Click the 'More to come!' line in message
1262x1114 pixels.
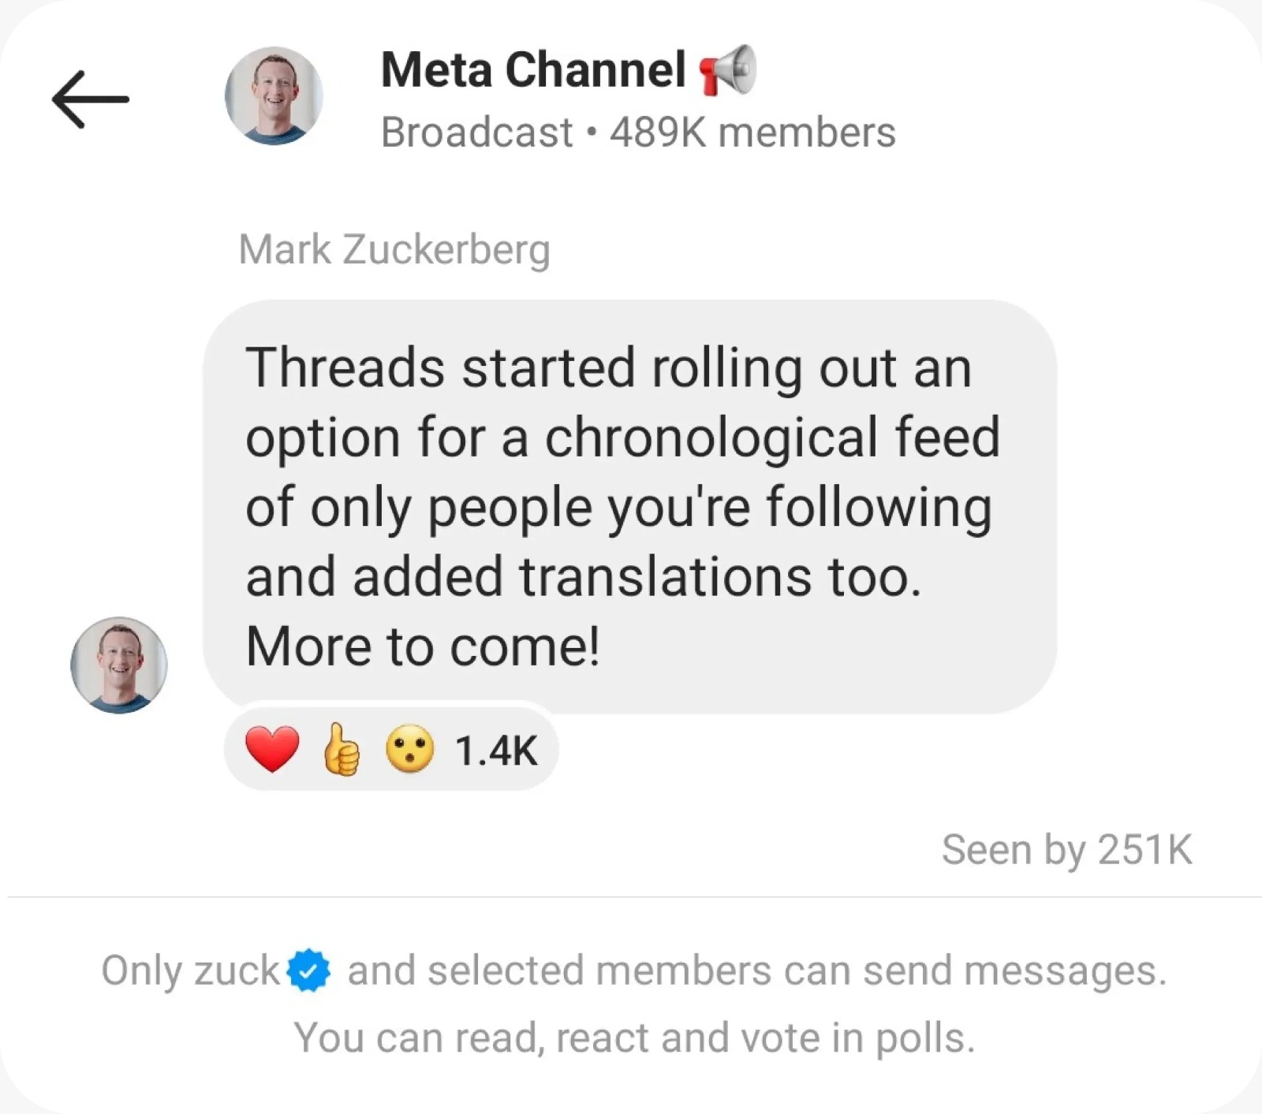(x=423, y=647)
